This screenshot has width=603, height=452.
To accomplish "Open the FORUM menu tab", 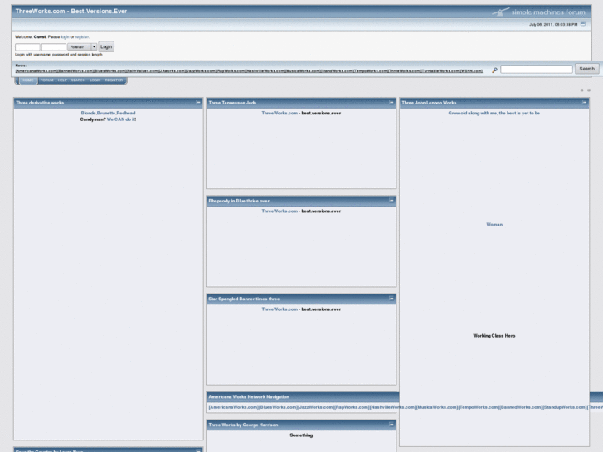I will pyautogui.click(x=47, y=80).
